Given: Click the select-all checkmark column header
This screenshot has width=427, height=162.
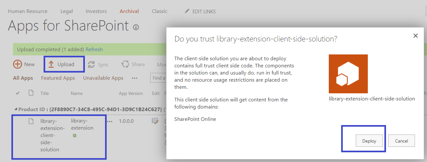Looking at the screenshot, I should pyautogui.click(x=18, y=93).
